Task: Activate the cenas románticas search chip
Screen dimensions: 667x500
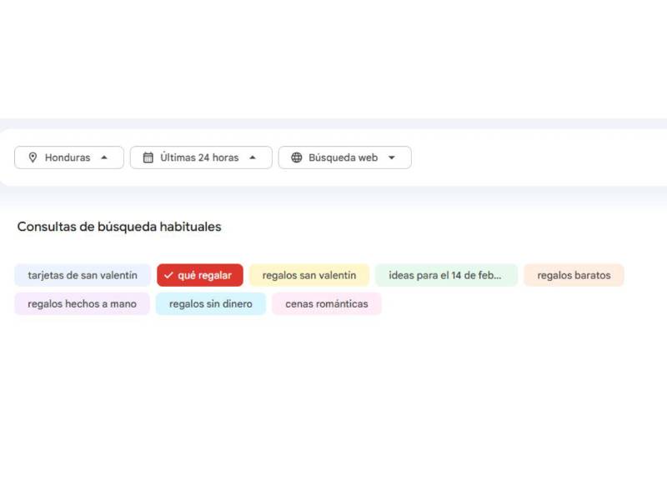Action: click(326, 303)
